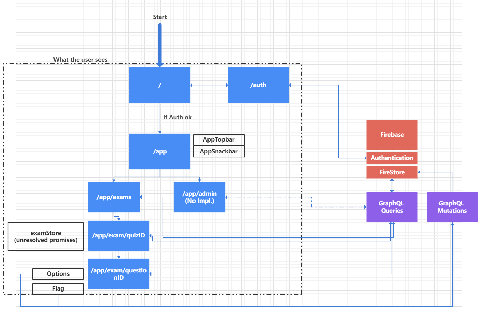478x312 pixels.
Task: Click the /auth node
Action: (x=258, y=85)
